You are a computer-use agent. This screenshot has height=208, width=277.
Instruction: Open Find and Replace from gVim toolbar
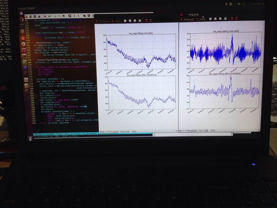point(70,16)
